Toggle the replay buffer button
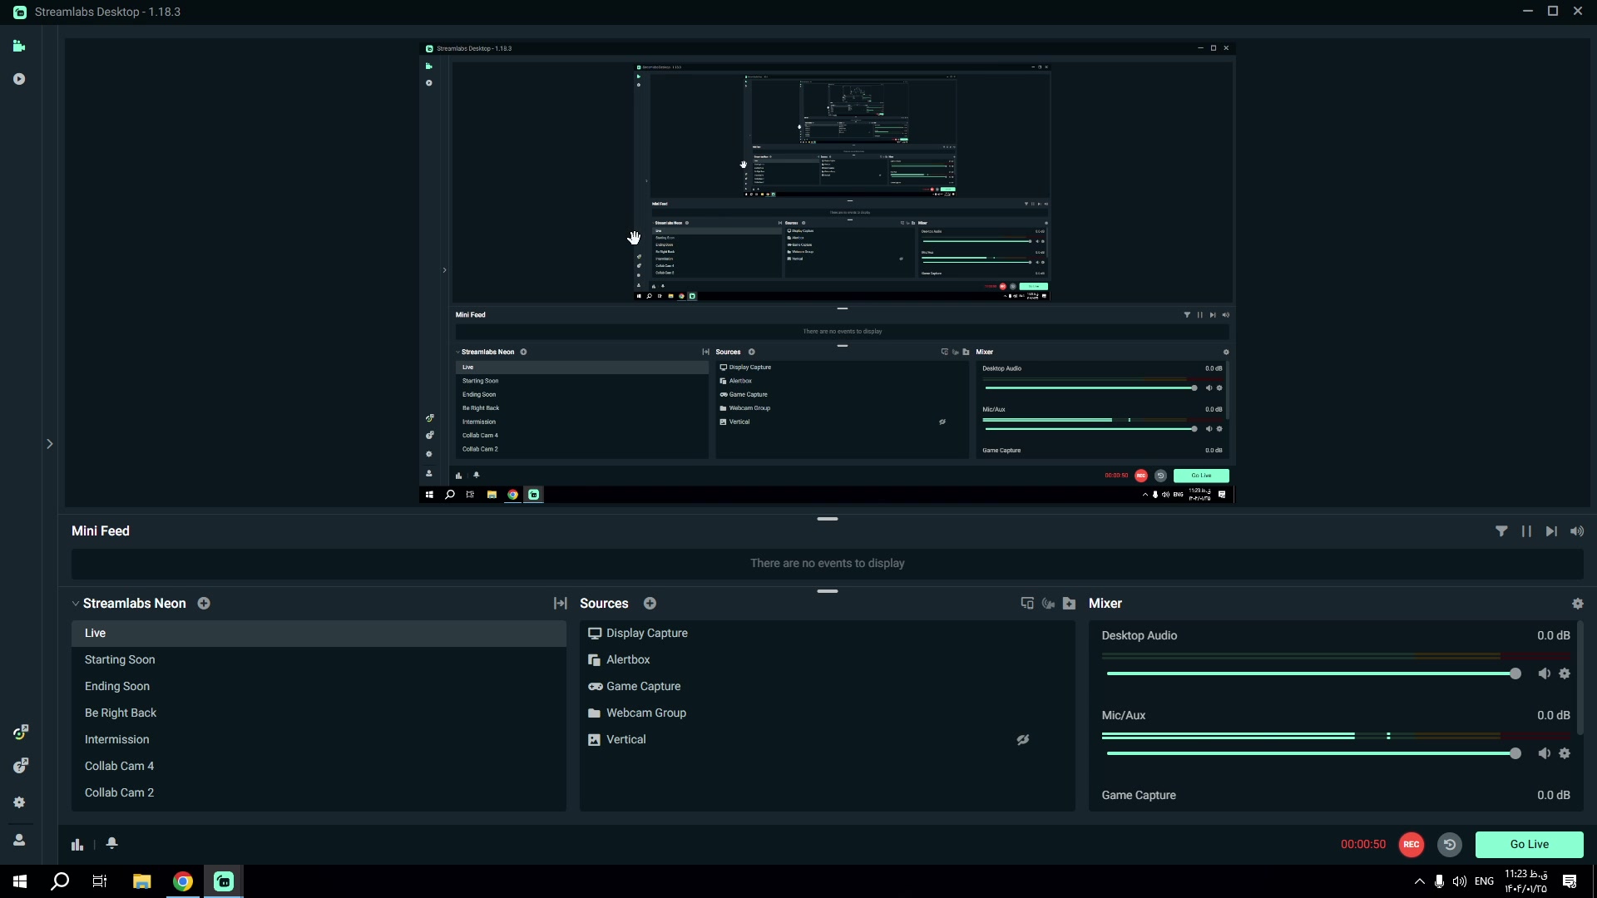The height and width of the screenshot is (898, 1597). click(x=1450, y=845)
